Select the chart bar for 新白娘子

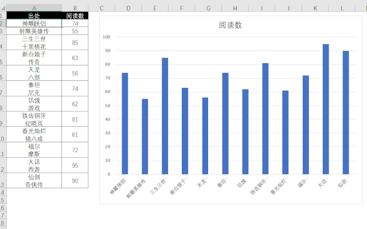click(x=185, y=131)
